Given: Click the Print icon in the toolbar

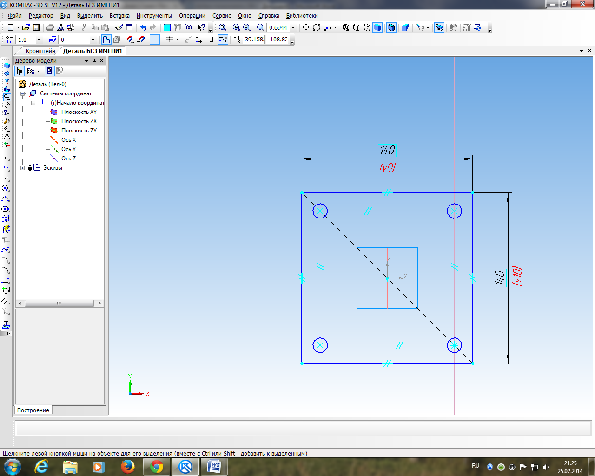Looking at the screenshot, I should pyautogui.click(x=50, y=27).
